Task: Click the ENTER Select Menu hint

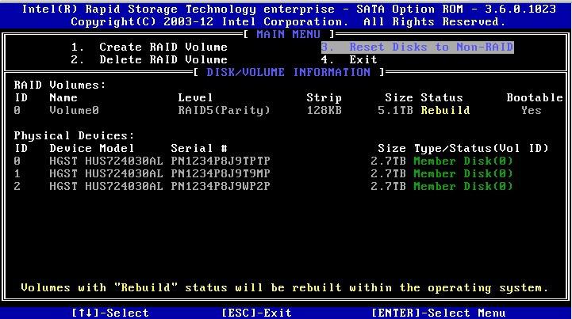Action: click(x=437, y=313)
